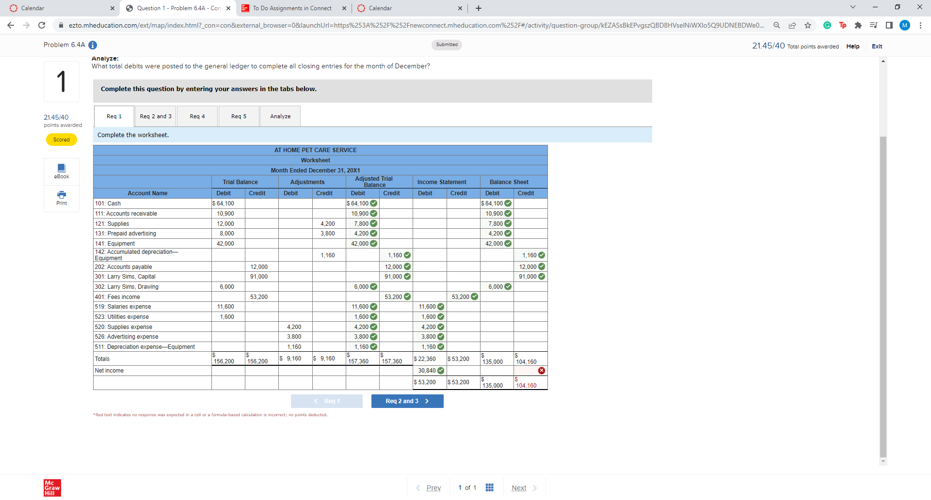The height and width of the screenshot is (500, 931).
Task: Switch to the Req 5 tab
Action: coord(239,116)
